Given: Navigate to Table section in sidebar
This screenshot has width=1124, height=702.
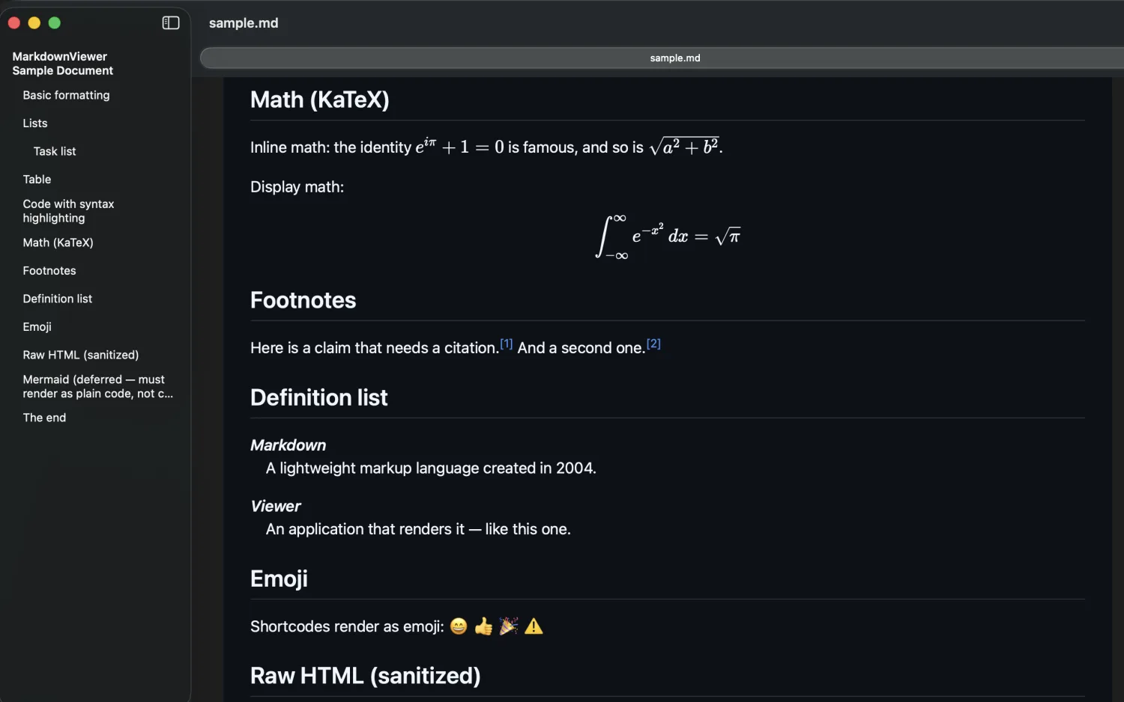Looking at the screenshot, I should [37, 180].
